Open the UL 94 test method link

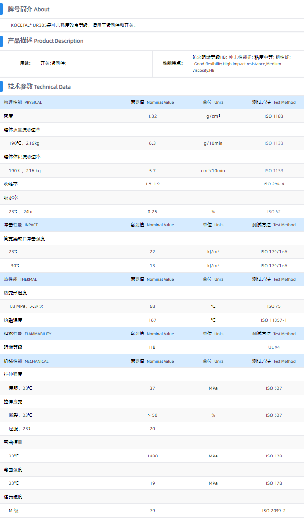274,347
